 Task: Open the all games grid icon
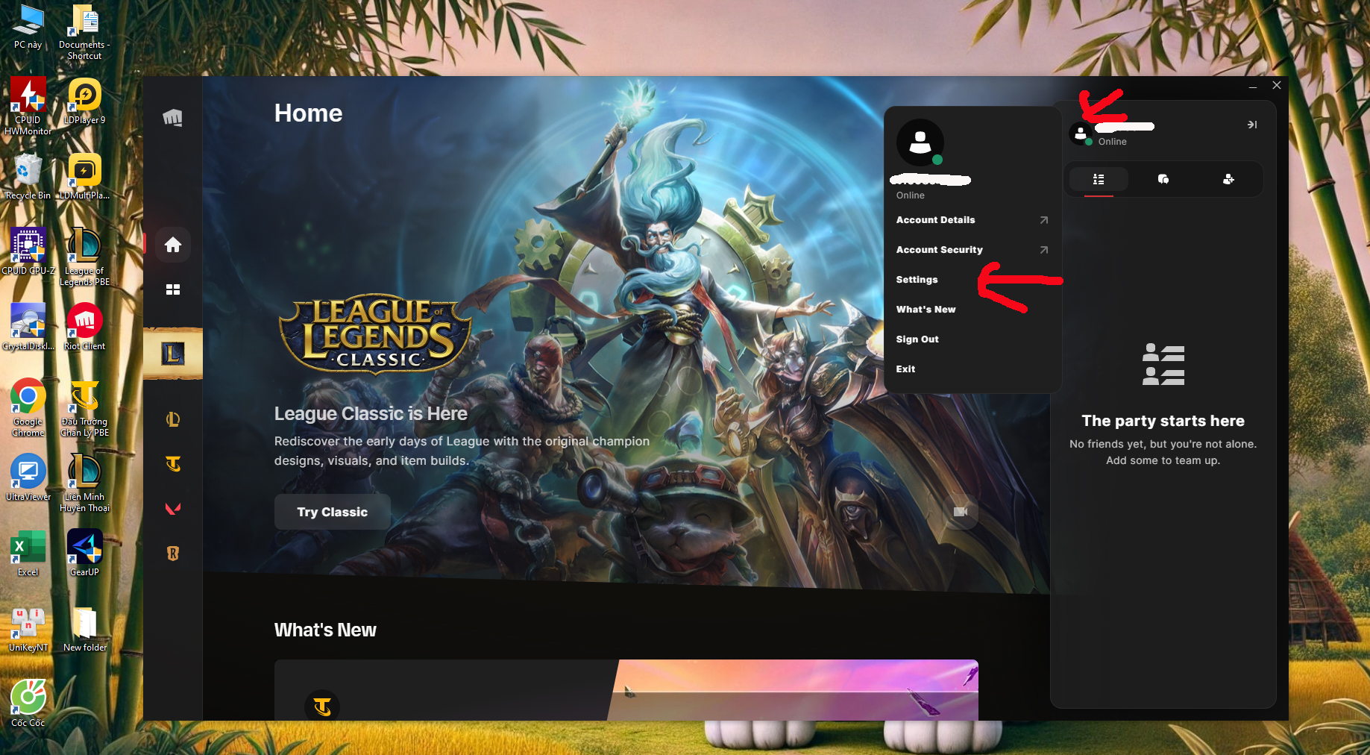click(x=173, y=289)
